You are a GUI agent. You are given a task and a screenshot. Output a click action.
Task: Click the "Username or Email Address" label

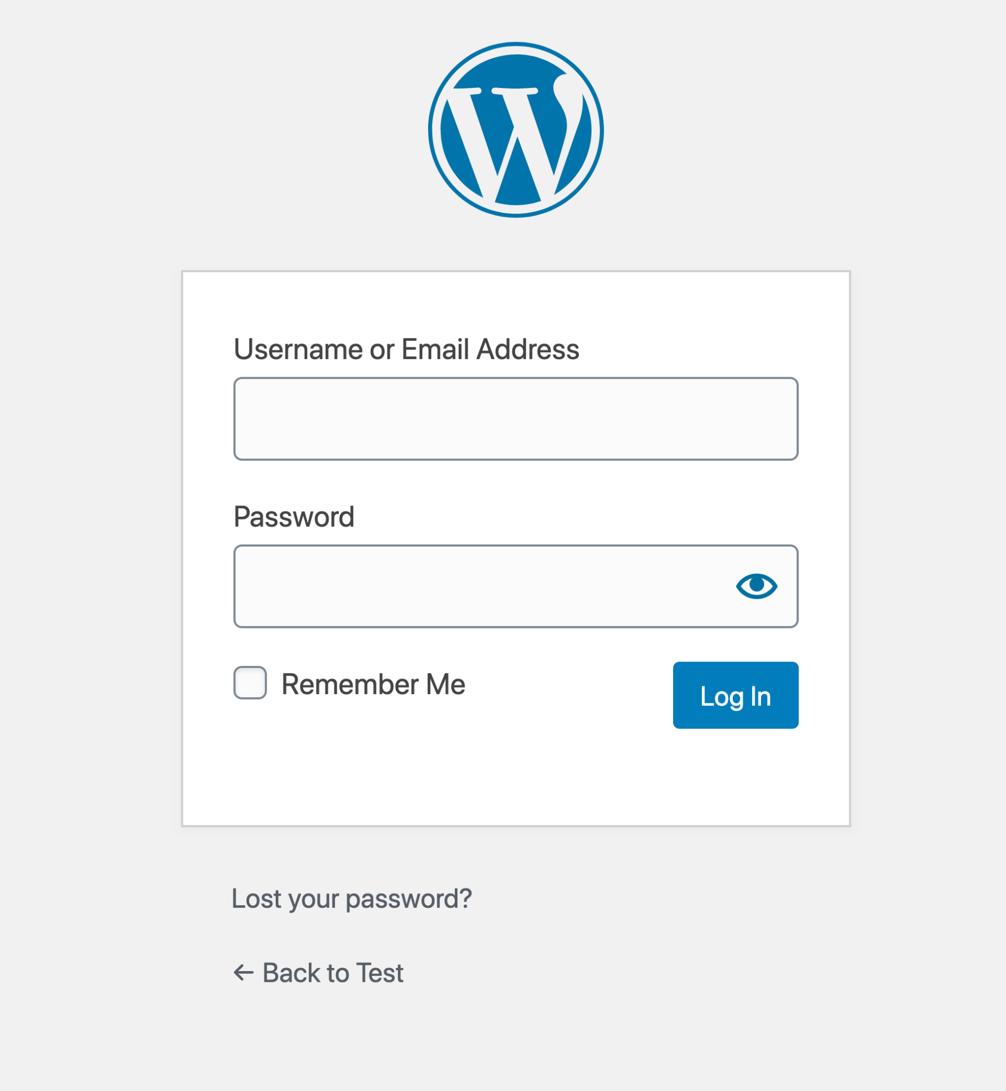point(406,349)
